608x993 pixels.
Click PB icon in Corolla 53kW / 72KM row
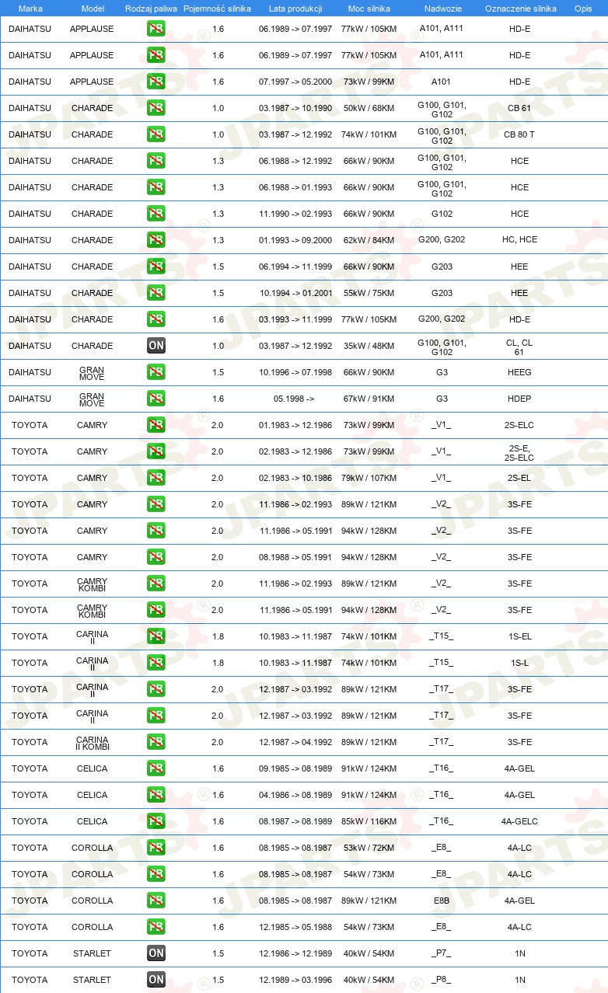[155, 848]
